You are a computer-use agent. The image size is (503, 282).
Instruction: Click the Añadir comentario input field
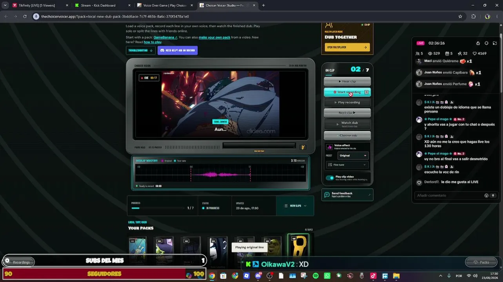coord(449,195)
